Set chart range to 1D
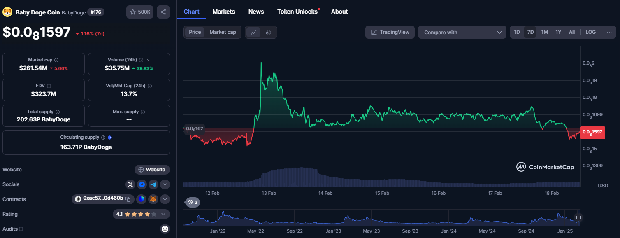Screen dimensions: 620x238 pos(517,32)
